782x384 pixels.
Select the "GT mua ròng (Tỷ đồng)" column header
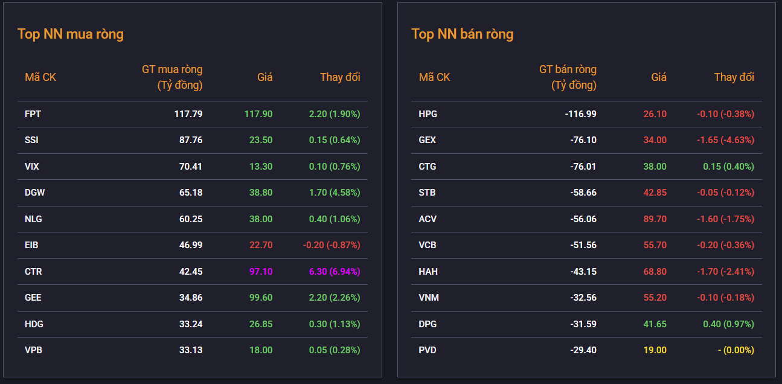coord(172,77)
